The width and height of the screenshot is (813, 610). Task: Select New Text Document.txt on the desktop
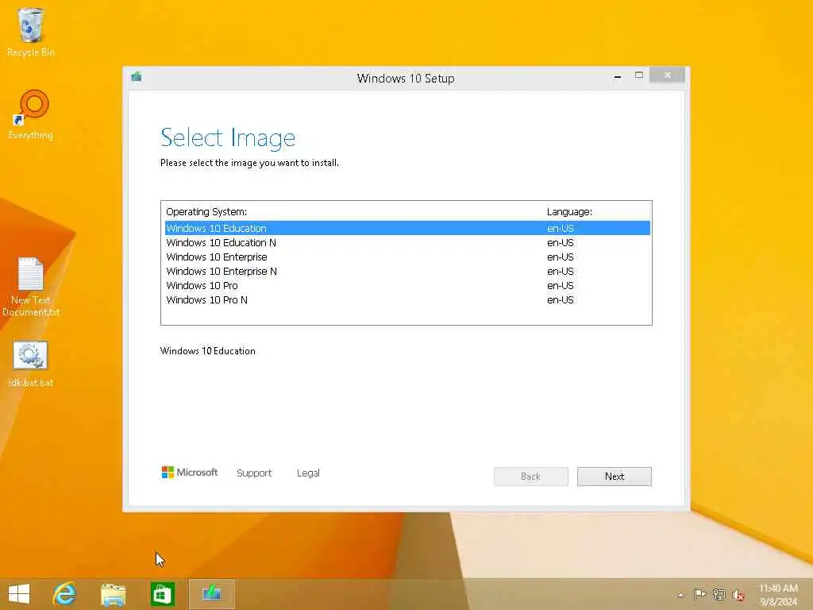(x=31, y=287)
